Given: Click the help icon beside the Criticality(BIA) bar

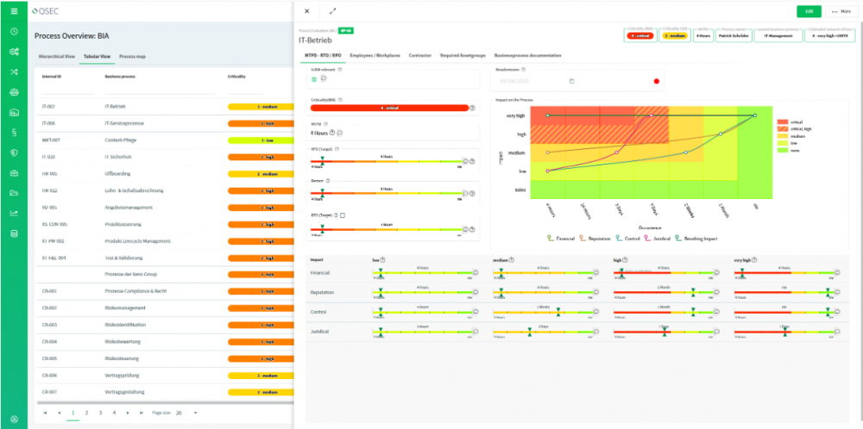Looking at the screenshot, I should [474, 108].
